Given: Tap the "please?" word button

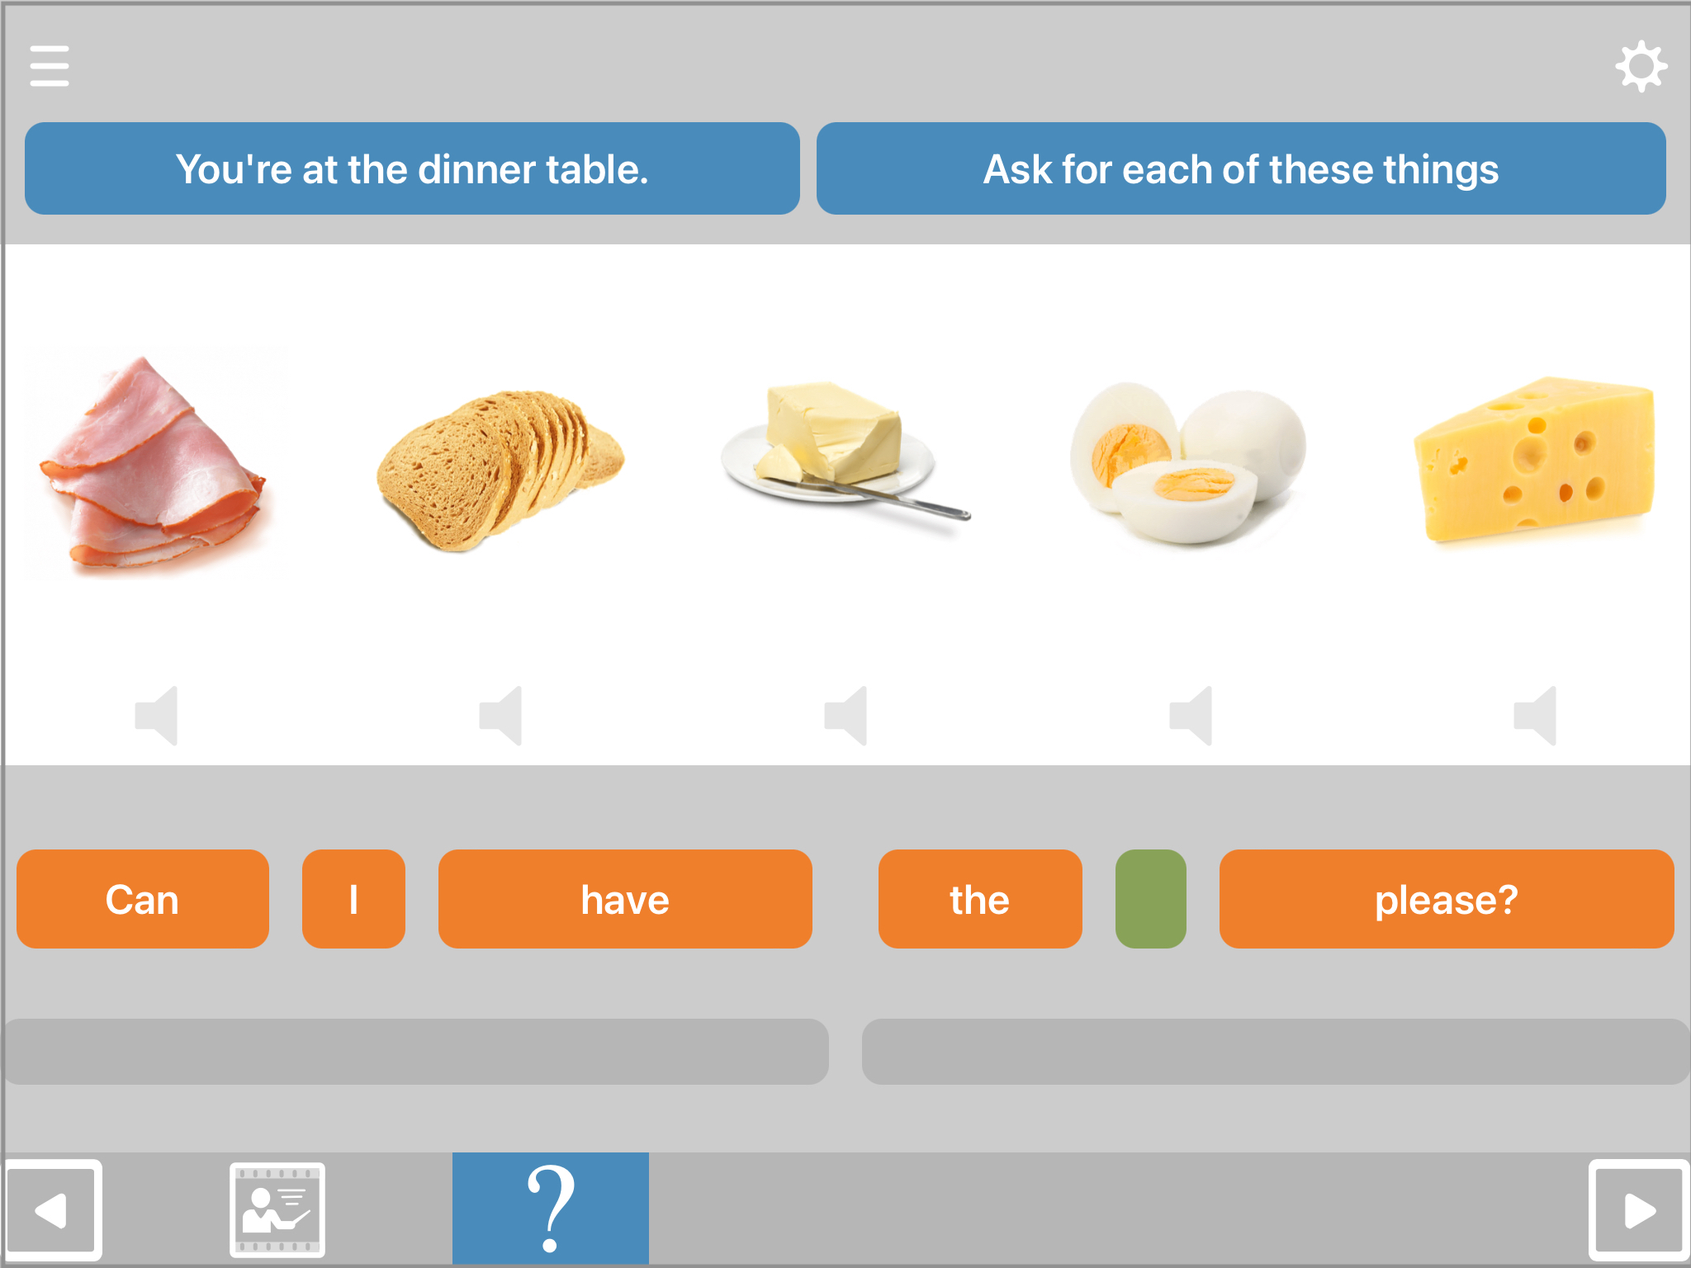Looking at the screenshot, I should pyautogui.click(x=1446, y=899).
